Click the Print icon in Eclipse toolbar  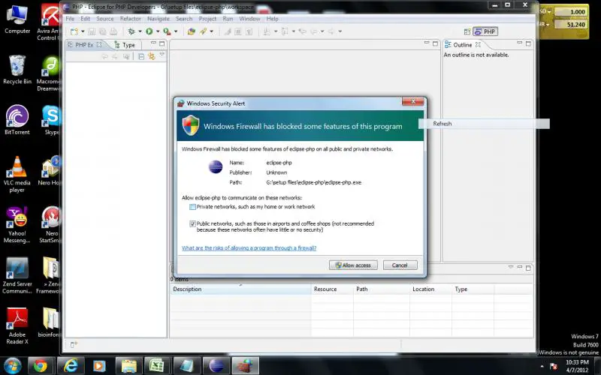tap(113, 31)
